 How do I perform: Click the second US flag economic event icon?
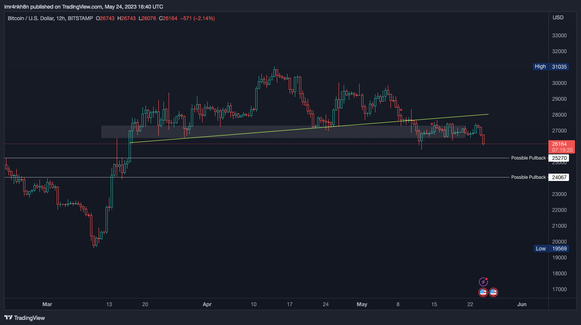[493, 292]
